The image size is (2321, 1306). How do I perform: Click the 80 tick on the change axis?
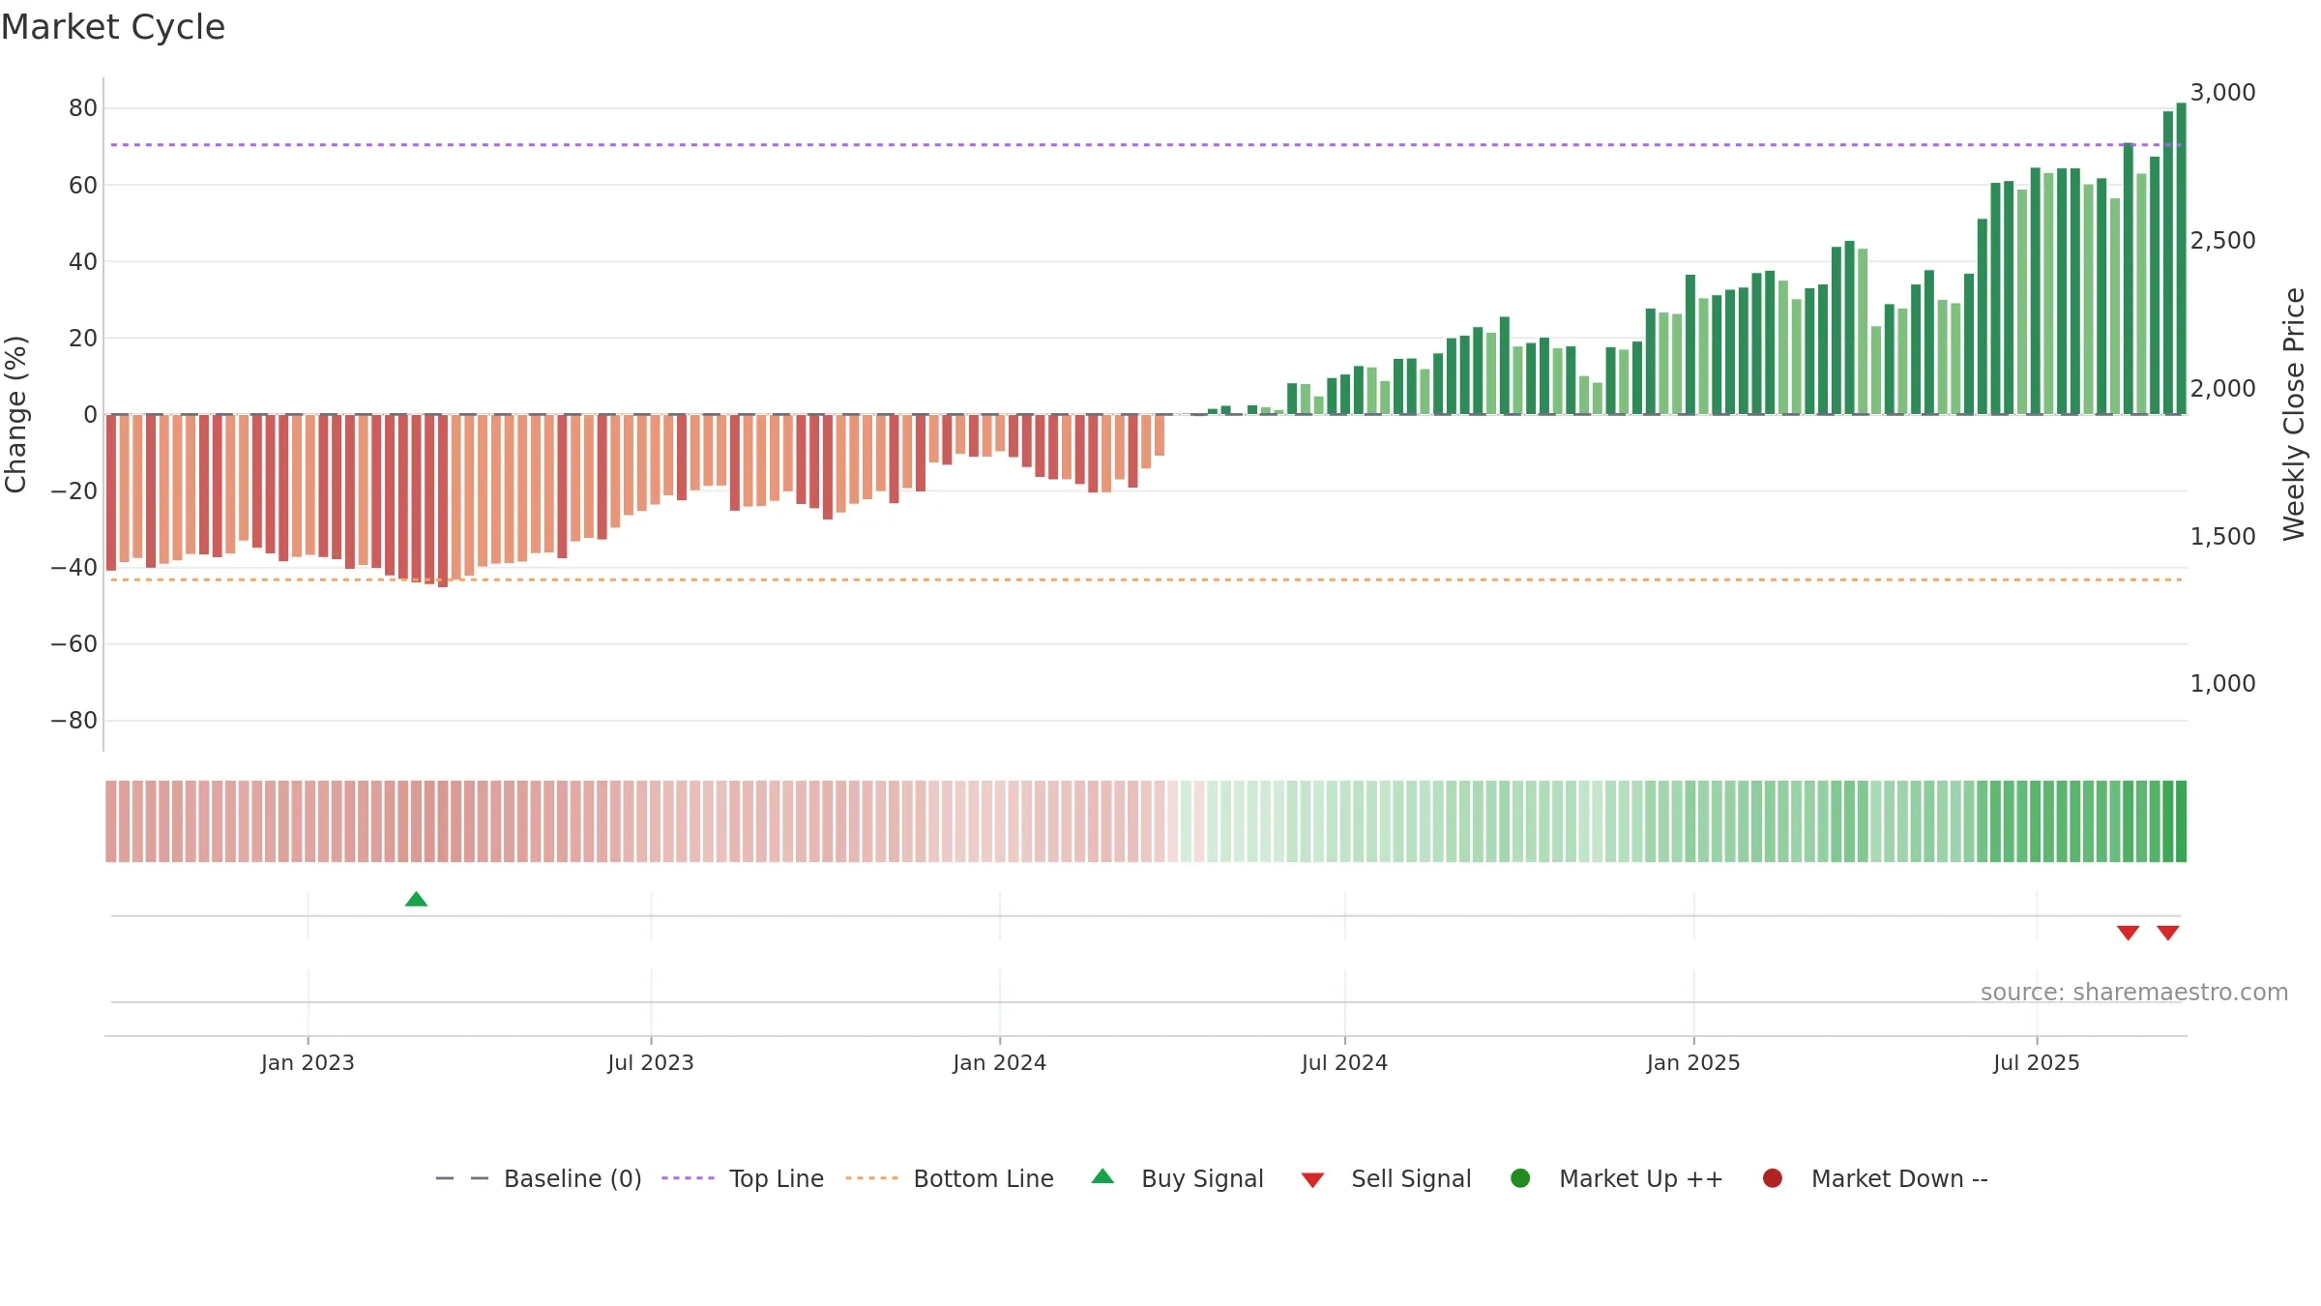83,108
